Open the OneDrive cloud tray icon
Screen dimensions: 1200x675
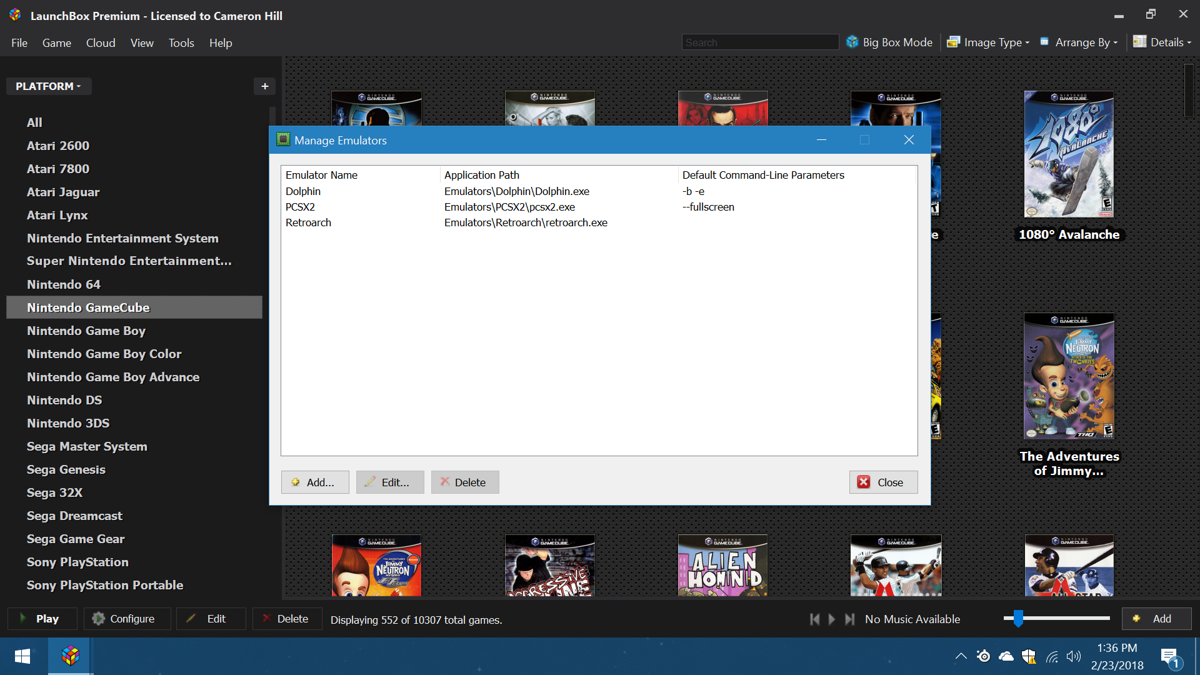pyautogui.click(x=1006, y=656)
